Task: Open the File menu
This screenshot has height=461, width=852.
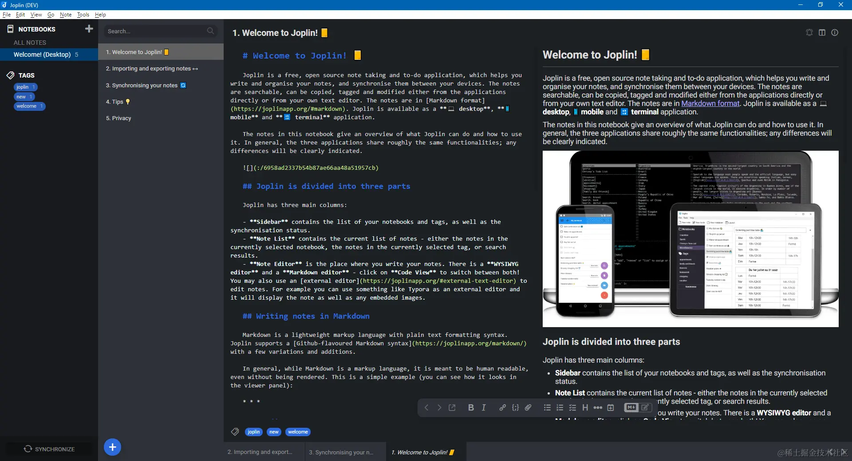Action: (x=7, y=15)
